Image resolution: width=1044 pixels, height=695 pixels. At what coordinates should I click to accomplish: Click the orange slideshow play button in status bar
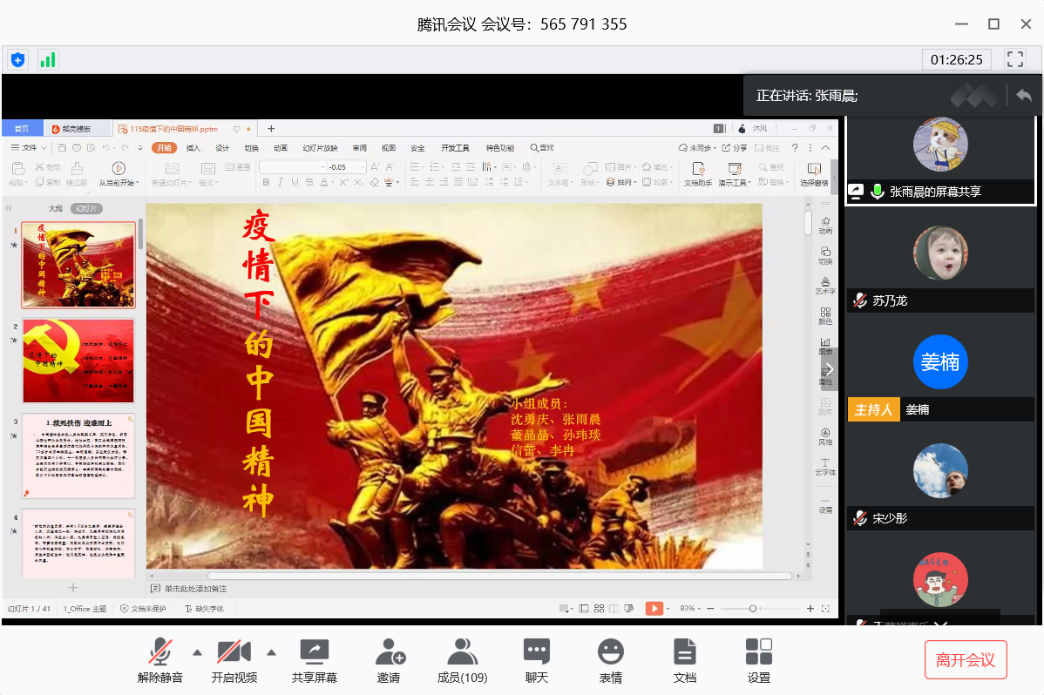tap(654, 609)
